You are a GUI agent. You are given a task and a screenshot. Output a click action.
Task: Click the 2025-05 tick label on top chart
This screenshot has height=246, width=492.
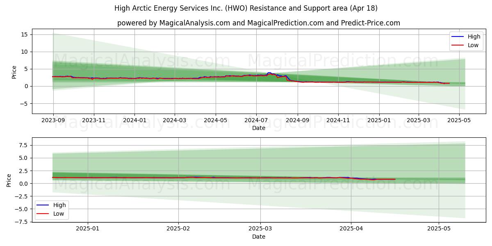pos(459,121)
